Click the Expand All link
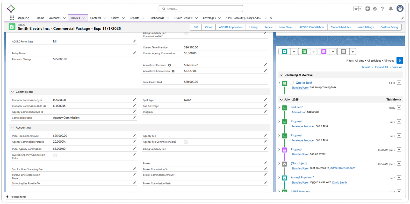410x204 pixels. (x=381, y=67)
